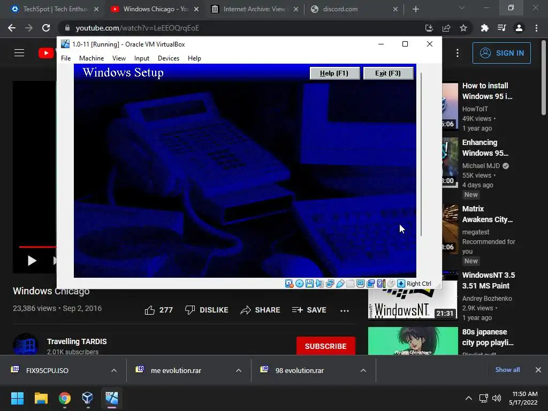Click the mouse integration status icon in VirtualBox

click(x=391, y=284)
